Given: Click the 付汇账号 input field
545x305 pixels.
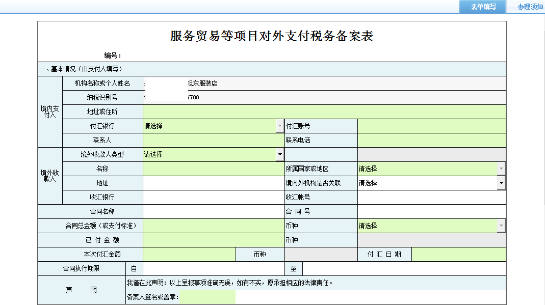Looking at the screenshot, I should (x=431, y=125).
